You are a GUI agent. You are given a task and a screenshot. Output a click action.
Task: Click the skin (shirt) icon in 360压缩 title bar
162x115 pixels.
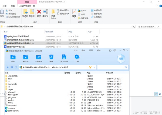point(110,51)
